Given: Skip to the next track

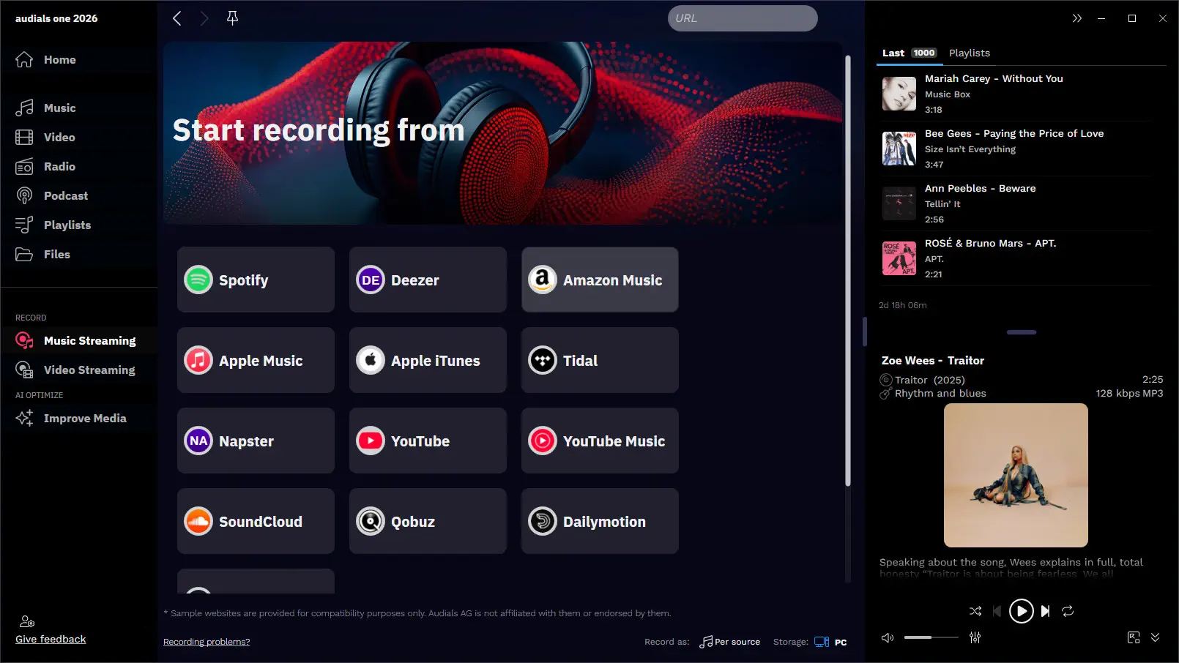Looking at the screenshot, I should 1045,611.
